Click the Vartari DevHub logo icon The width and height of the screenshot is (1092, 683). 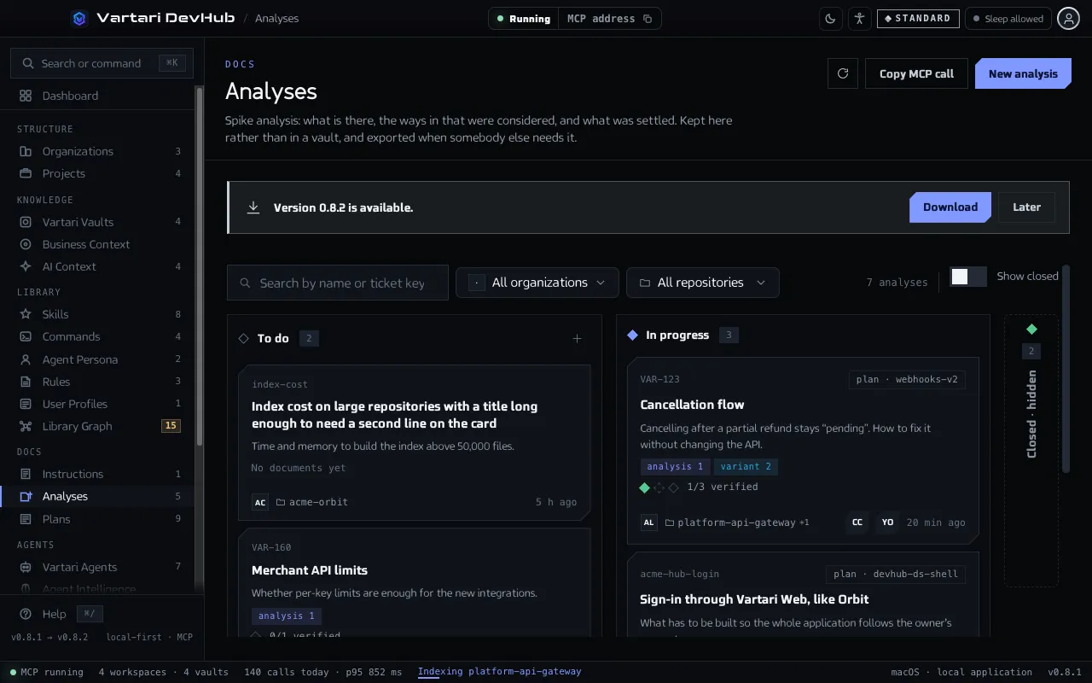click(x=79, y=18)
